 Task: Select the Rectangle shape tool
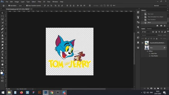2,61
